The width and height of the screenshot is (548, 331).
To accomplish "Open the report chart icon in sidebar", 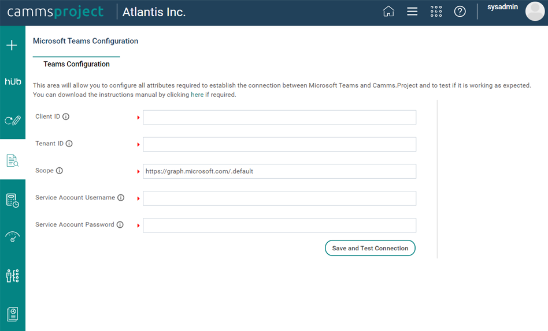I will point(13,314).
